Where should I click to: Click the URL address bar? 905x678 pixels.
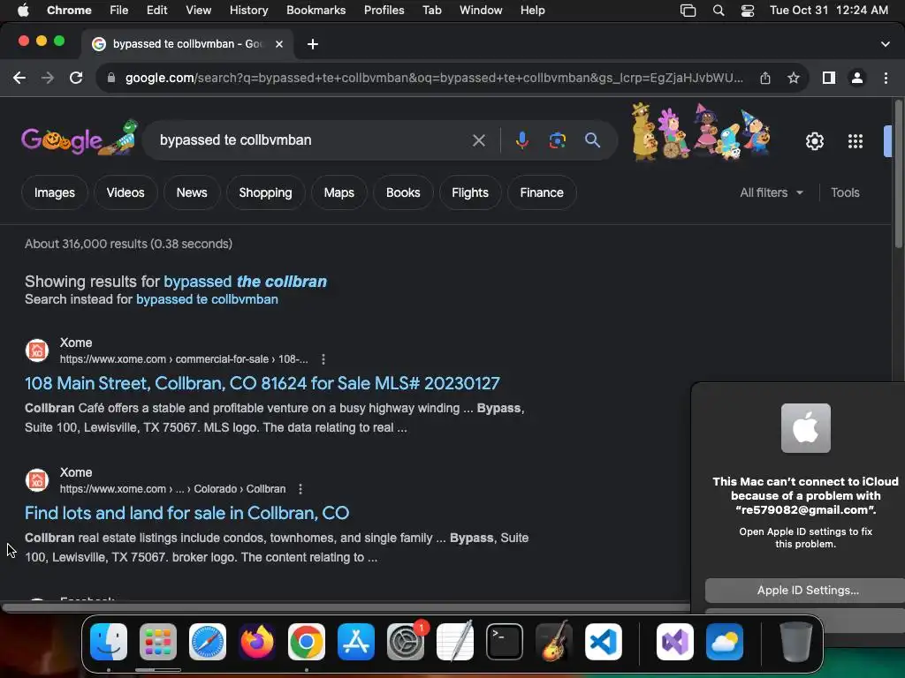click(x=434, y=78)
